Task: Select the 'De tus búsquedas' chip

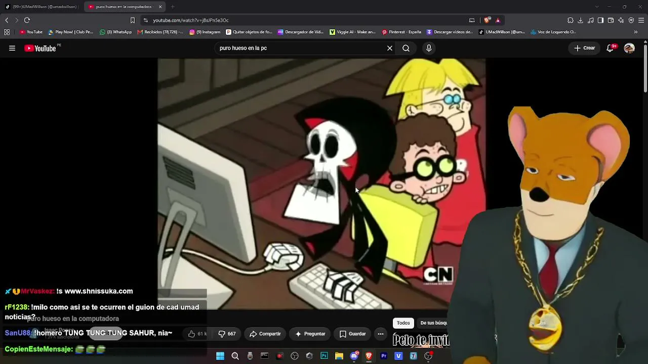Action: 434,323
